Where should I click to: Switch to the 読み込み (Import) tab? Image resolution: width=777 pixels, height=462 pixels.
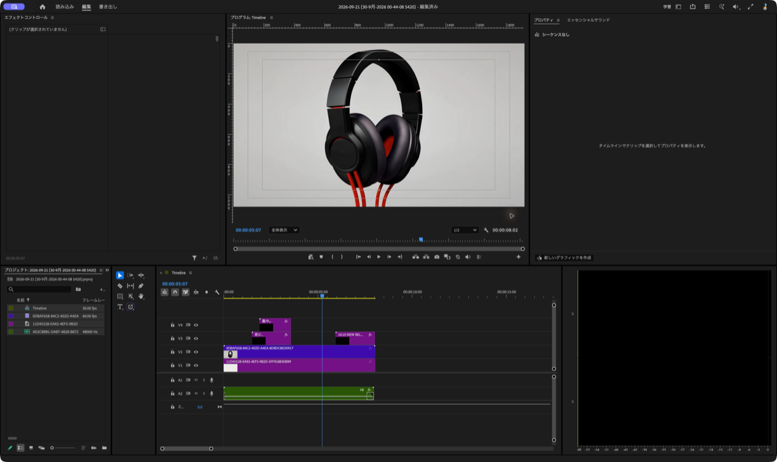click(65, 6)
